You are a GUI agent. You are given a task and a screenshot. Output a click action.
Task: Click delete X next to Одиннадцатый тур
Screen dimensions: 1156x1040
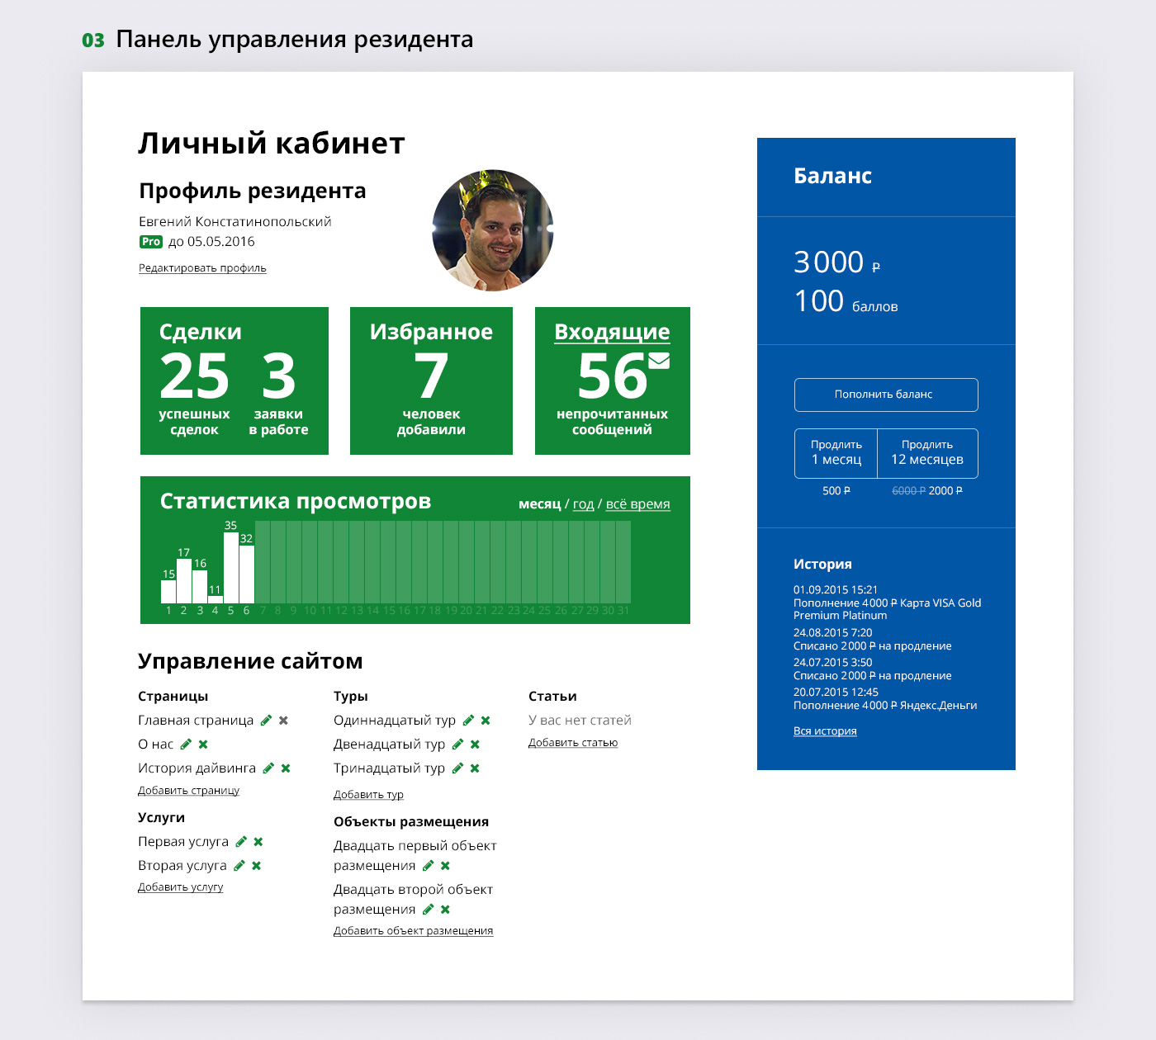[486, 721]
